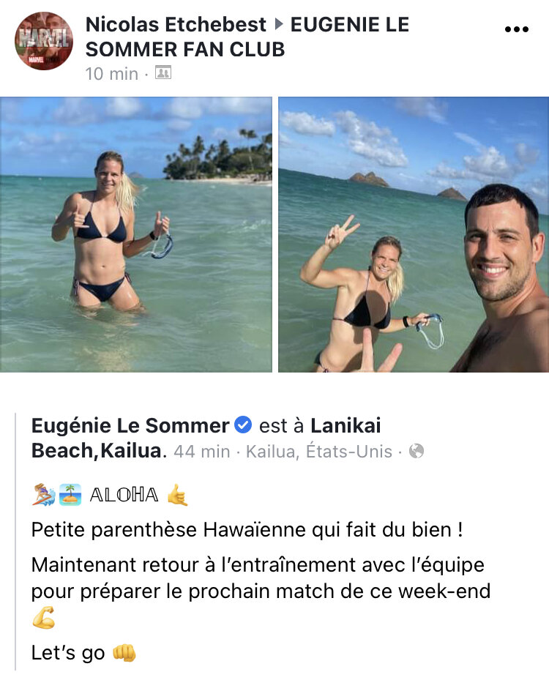Click the public globe privacy icon

(417, 451)
